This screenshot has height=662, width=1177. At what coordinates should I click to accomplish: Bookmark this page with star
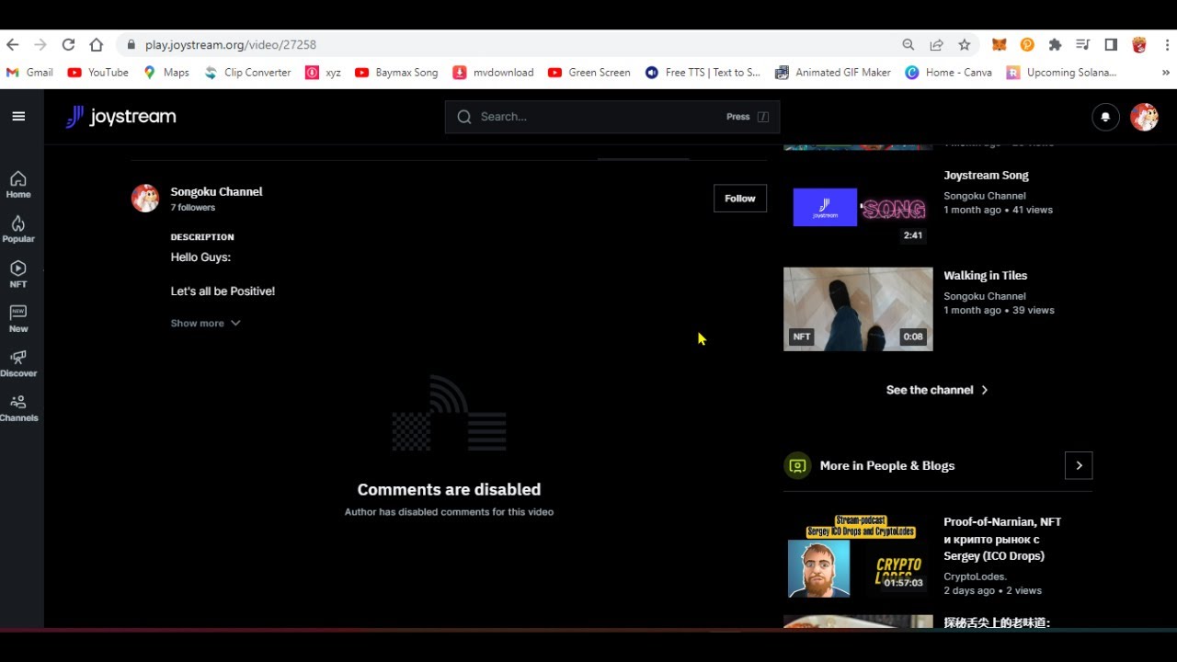click(x=964, y=44)
